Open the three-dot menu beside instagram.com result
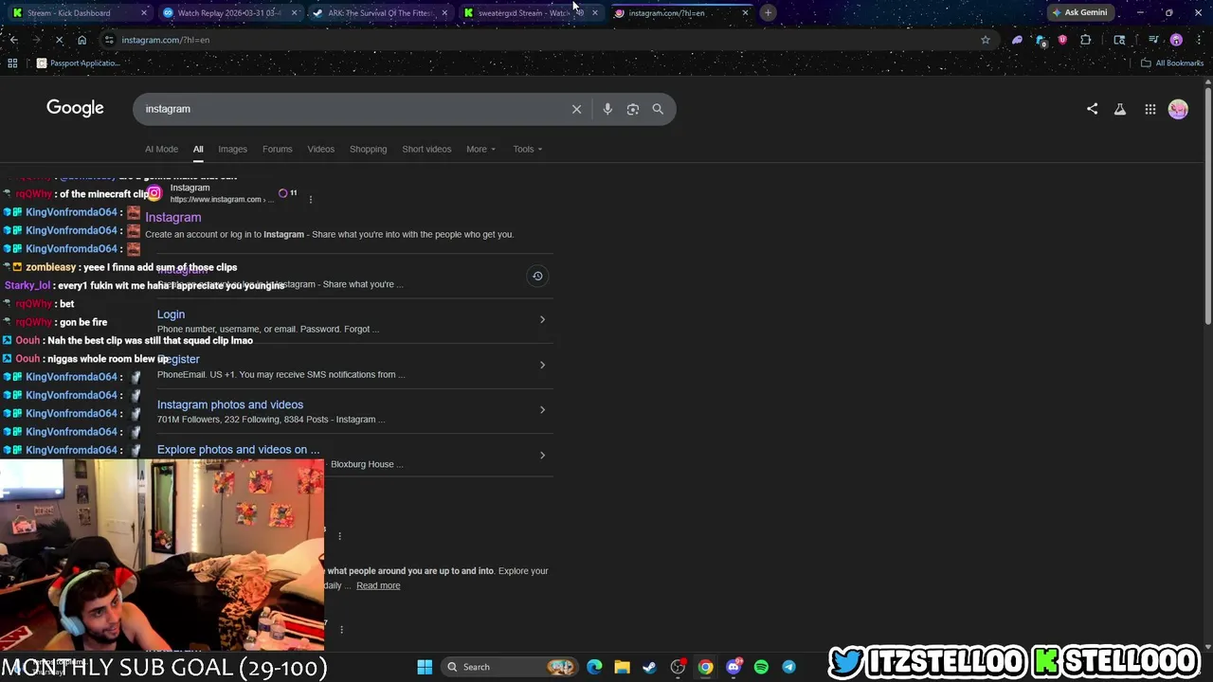This screenshot has height=682, width=1213. [310, 199]
